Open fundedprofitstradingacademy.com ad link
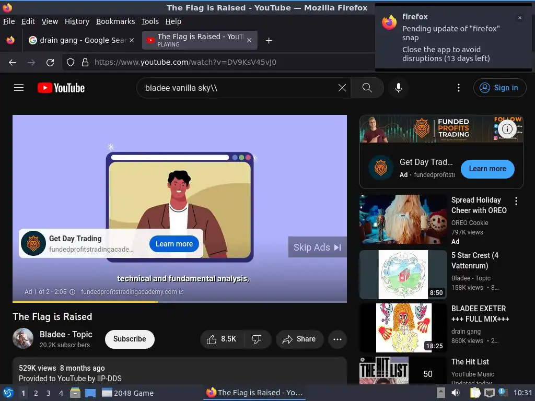This screenshot has width=535, height=401. pyautogui.click(x=132, y=292)
